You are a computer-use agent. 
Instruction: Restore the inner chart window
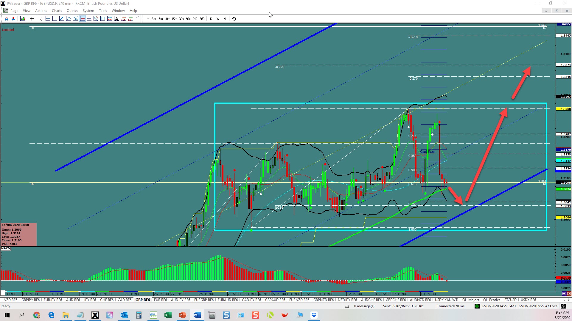pos(557,11)
